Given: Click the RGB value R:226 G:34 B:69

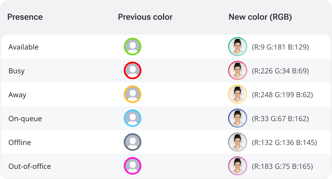Looking at the screenshot, I should tap(280, 71).
